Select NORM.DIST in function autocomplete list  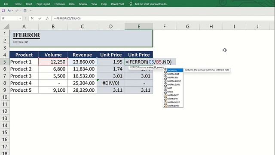(173, 74)
